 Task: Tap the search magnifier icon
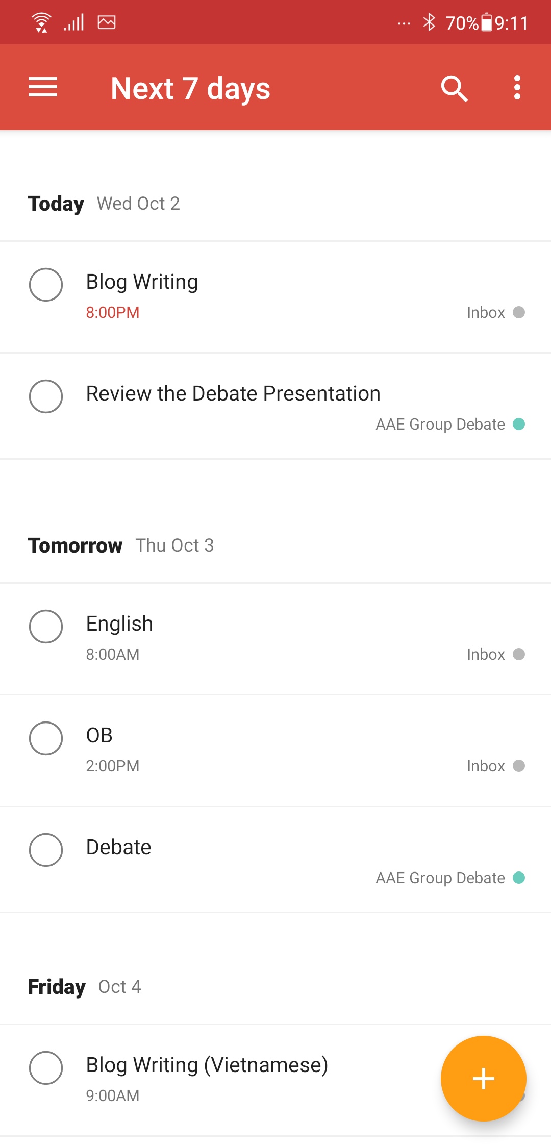[454, 88]
